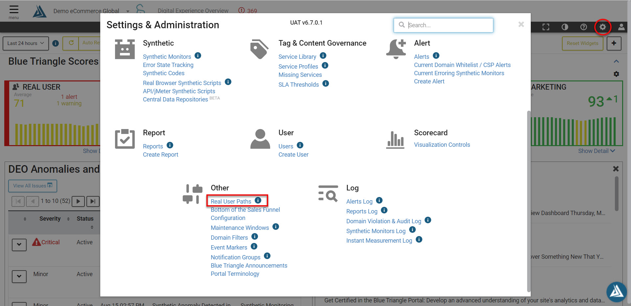631x306 pixels.
Task: Open Central Data Repositories link
Action: click(175, 99)
